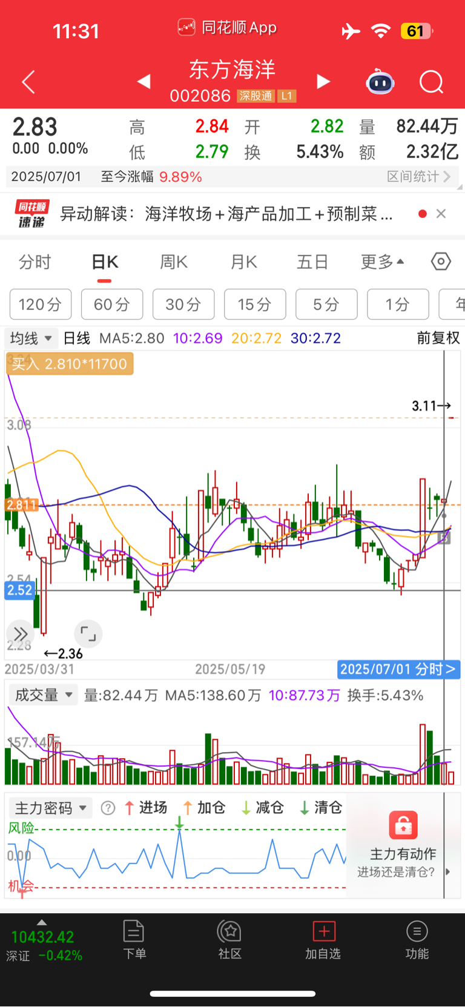Tap the 3.11 high marker
This screenshot has height=1007, width=465.
click(x=431, y=406)
